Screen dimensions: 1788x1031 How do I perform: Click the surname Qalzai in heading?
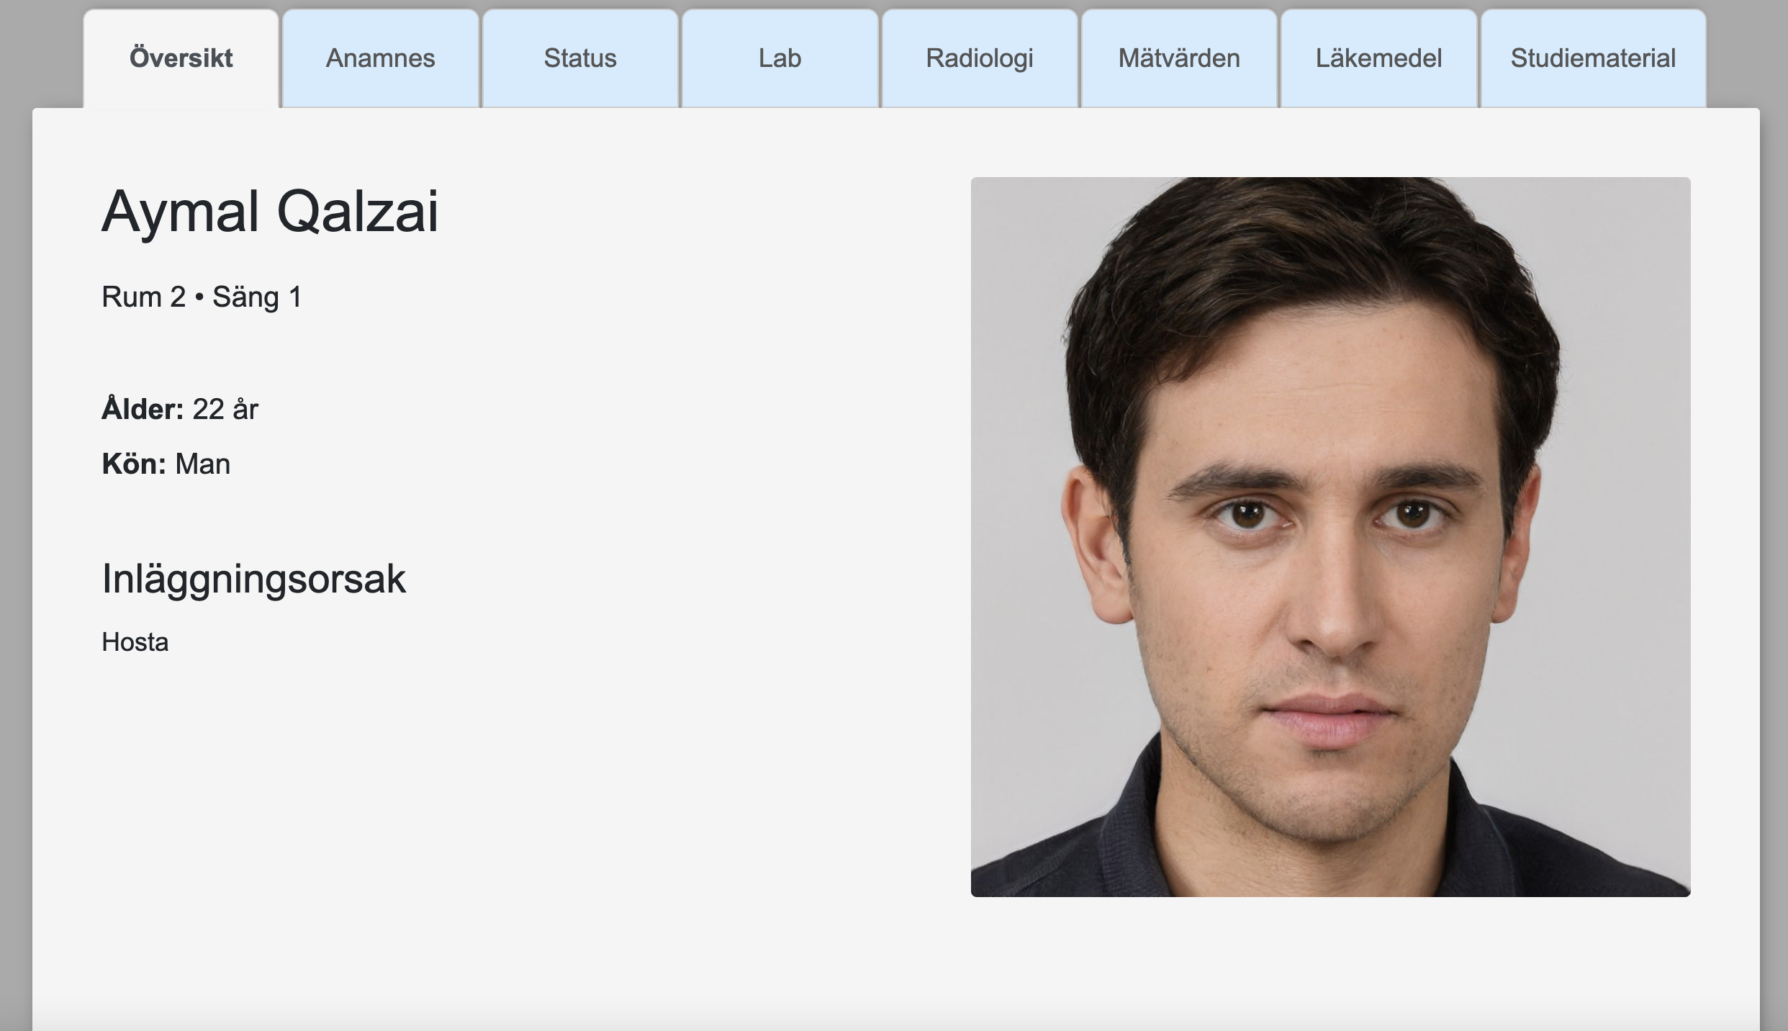coord(358,213)
